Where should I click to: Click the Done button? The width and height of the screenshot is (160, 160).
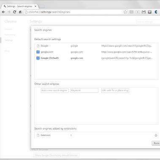click(x=156, y=143)
